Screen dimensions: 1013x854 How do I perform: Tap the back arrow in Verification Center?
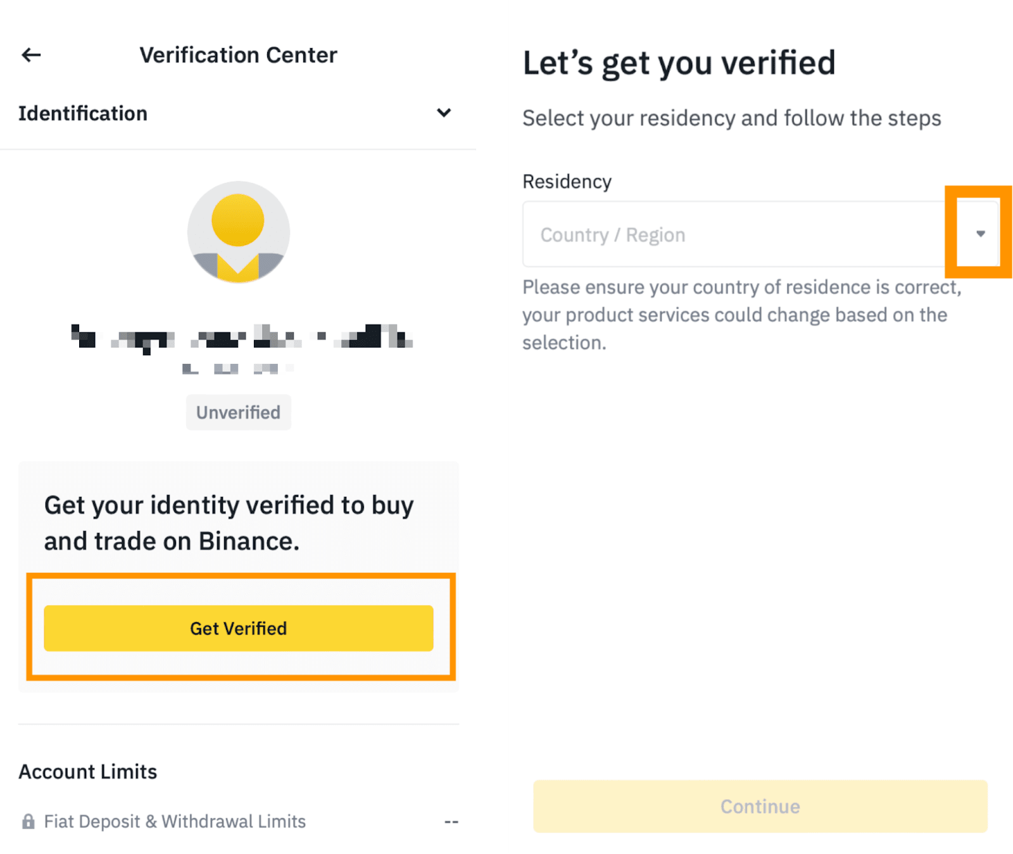tap(31, 55)
